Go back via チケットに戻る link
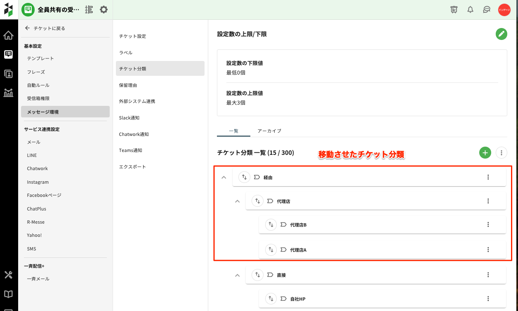The image size is (518, 311). point(45,28)
